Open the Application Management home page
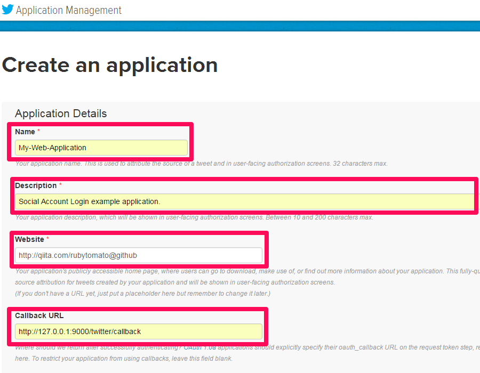Screen dimensions: 480x373 pos(68,10)
